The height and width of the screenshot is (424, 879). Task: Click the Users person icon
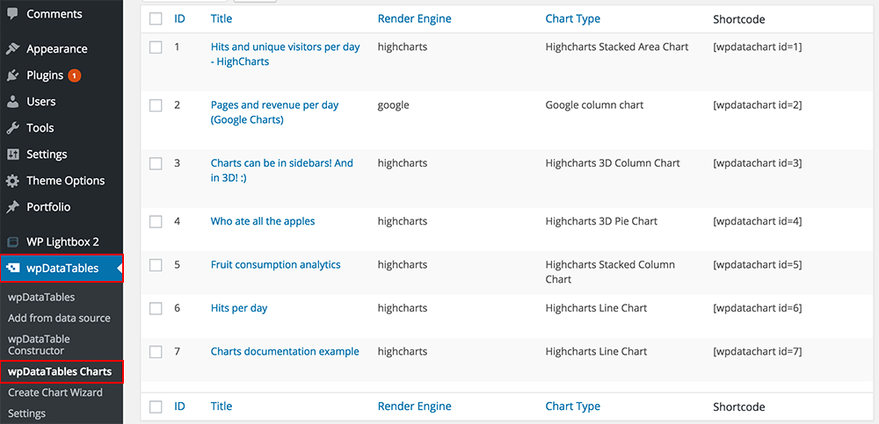pos(12,101)
